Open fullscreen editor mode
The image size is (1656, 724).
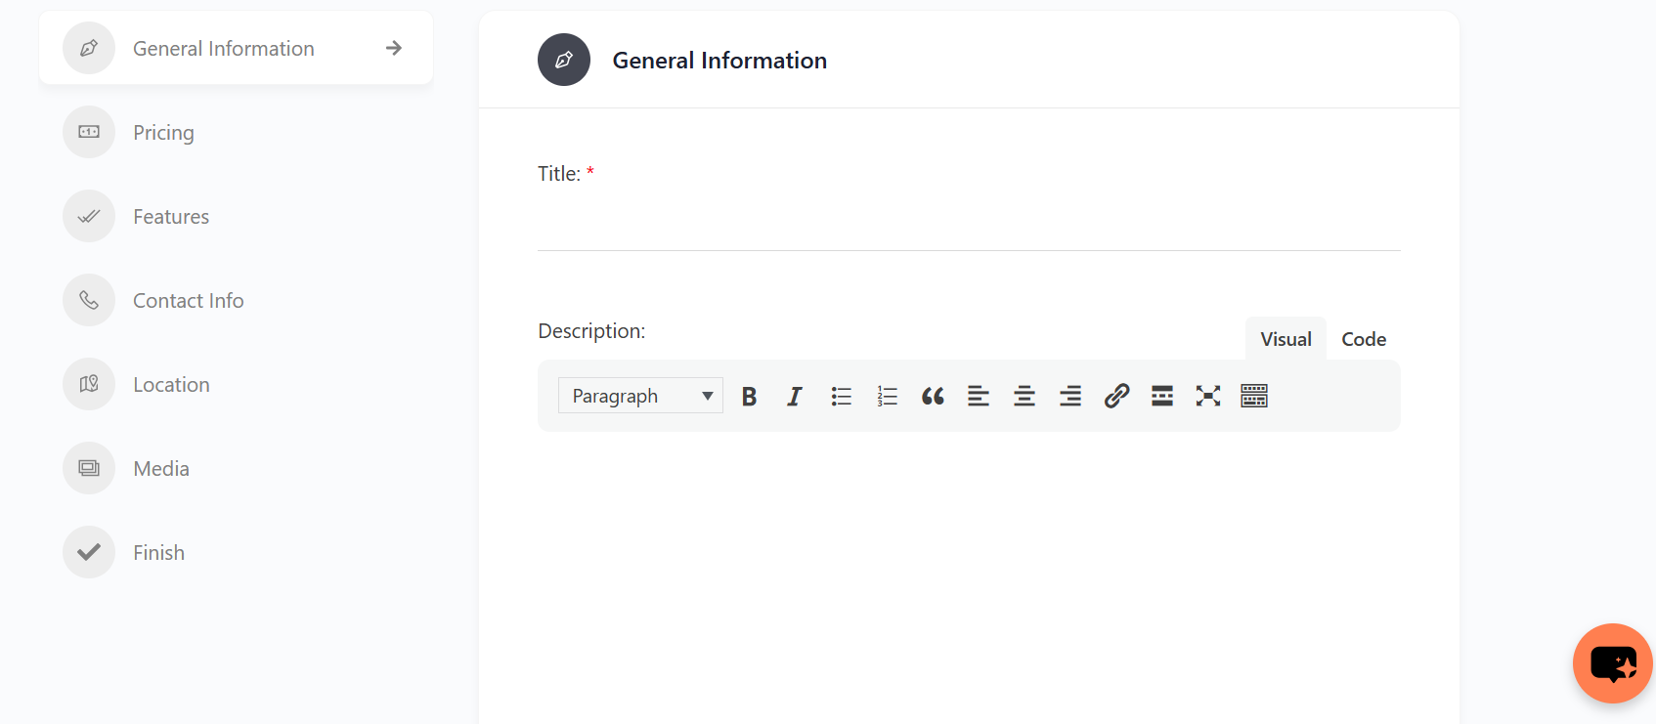pos(1208,396)
